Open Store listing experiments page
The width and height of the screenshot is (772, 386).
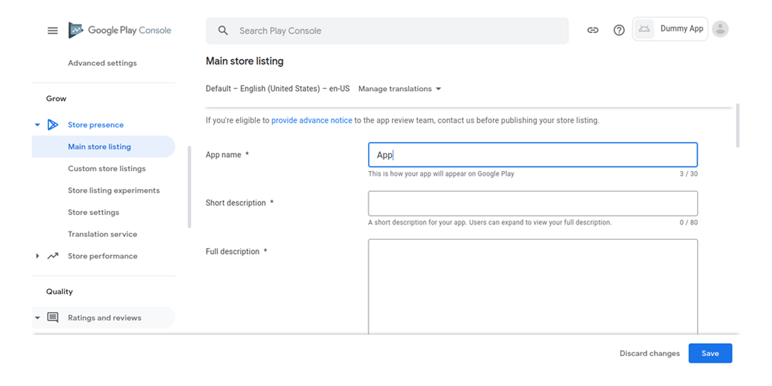tap(114, 190)
